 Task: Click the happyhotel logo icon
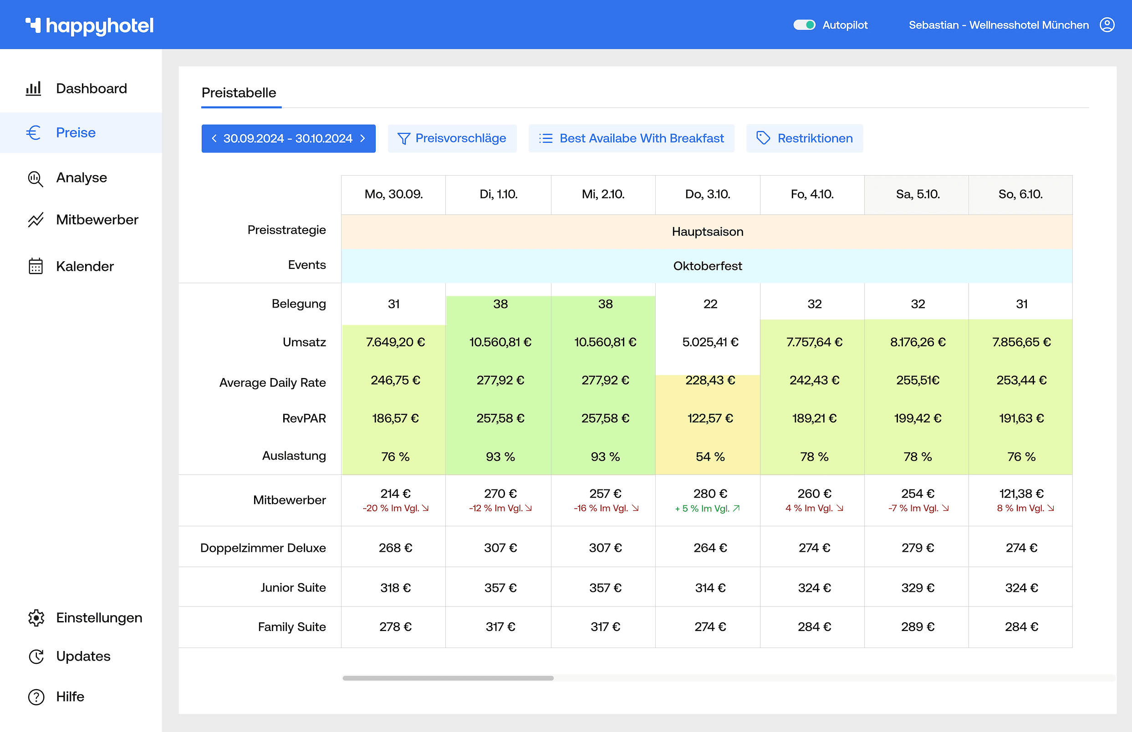click(33, 25)
